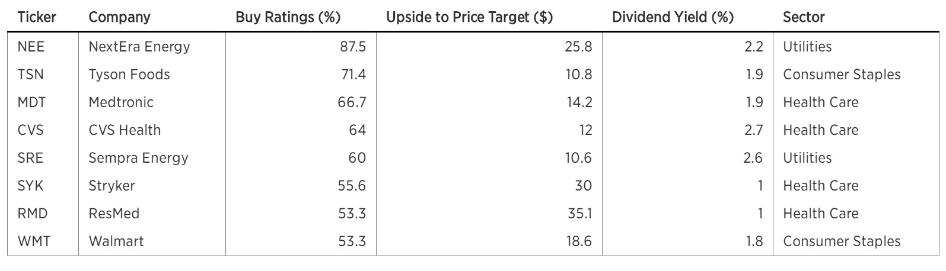The image size is (946, 271).
Task: Select the Medtronic company cell
Action: click(x=121, y=102)
